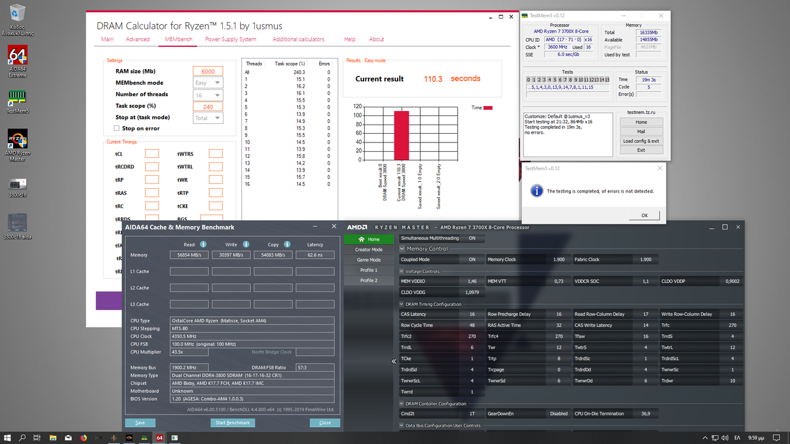This screenshot has height=444, width=790.
Task: Click the red Time legend swatch
Action: pos(488,108)
